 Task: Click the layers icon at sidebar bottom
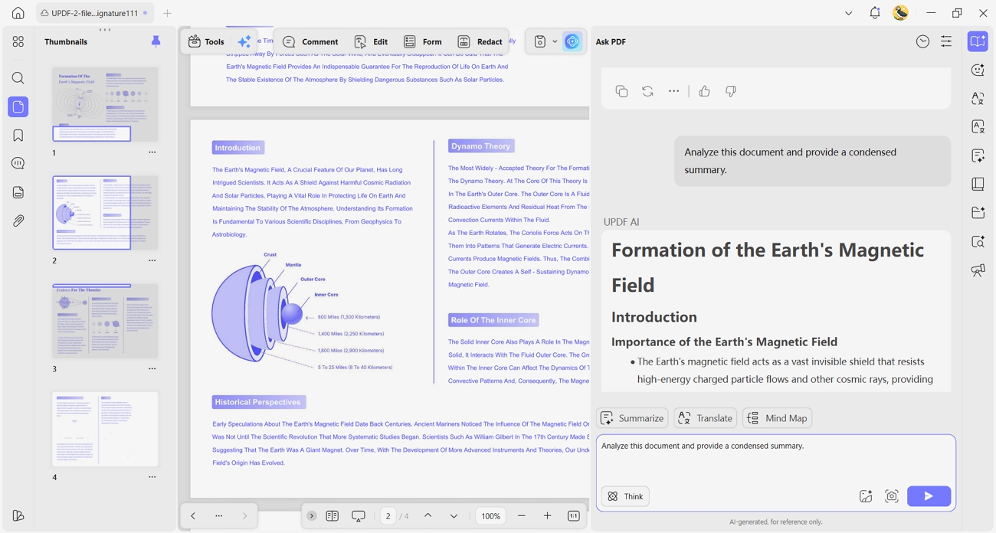[x=18, y=516]
